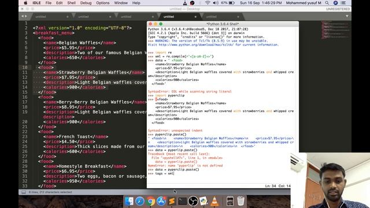
Task: Click the Python 3.6.4 Shell title bar
Action: click(223, 24)
